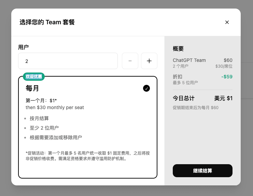Click the 美元 $1 total amount

223,98
